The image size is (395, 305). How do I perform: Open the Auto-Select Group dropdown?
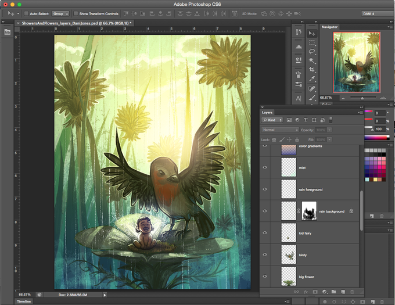pos(60,13)
